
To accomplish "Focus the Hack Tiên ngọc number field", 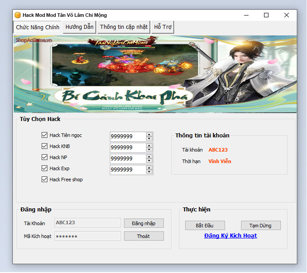I will [x=128, y=136].
